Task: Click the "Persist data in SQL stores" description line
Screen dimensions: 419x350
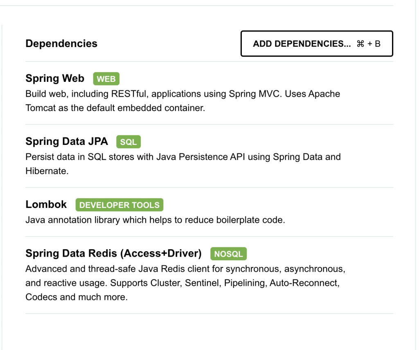Action: [x=183, y=157]
